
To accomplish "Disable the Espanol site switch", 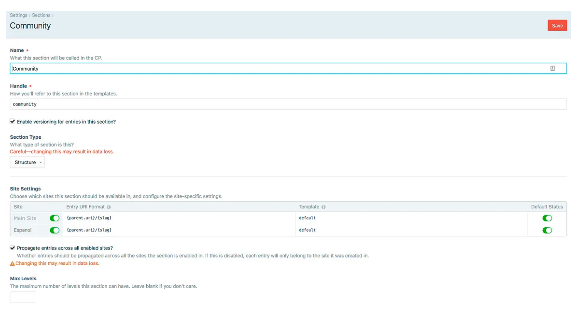I will [x=54, y=230].
